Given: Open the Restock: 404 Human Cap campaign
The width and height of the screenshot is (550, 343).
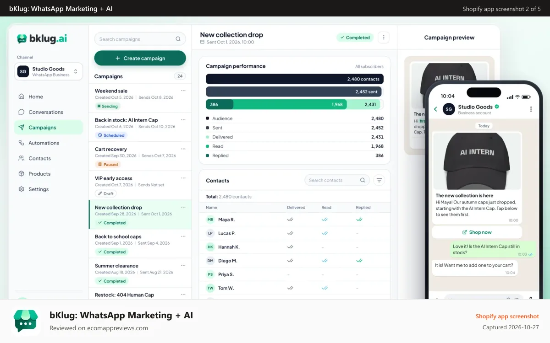Looking at the screenshot, I should (140, 294).
